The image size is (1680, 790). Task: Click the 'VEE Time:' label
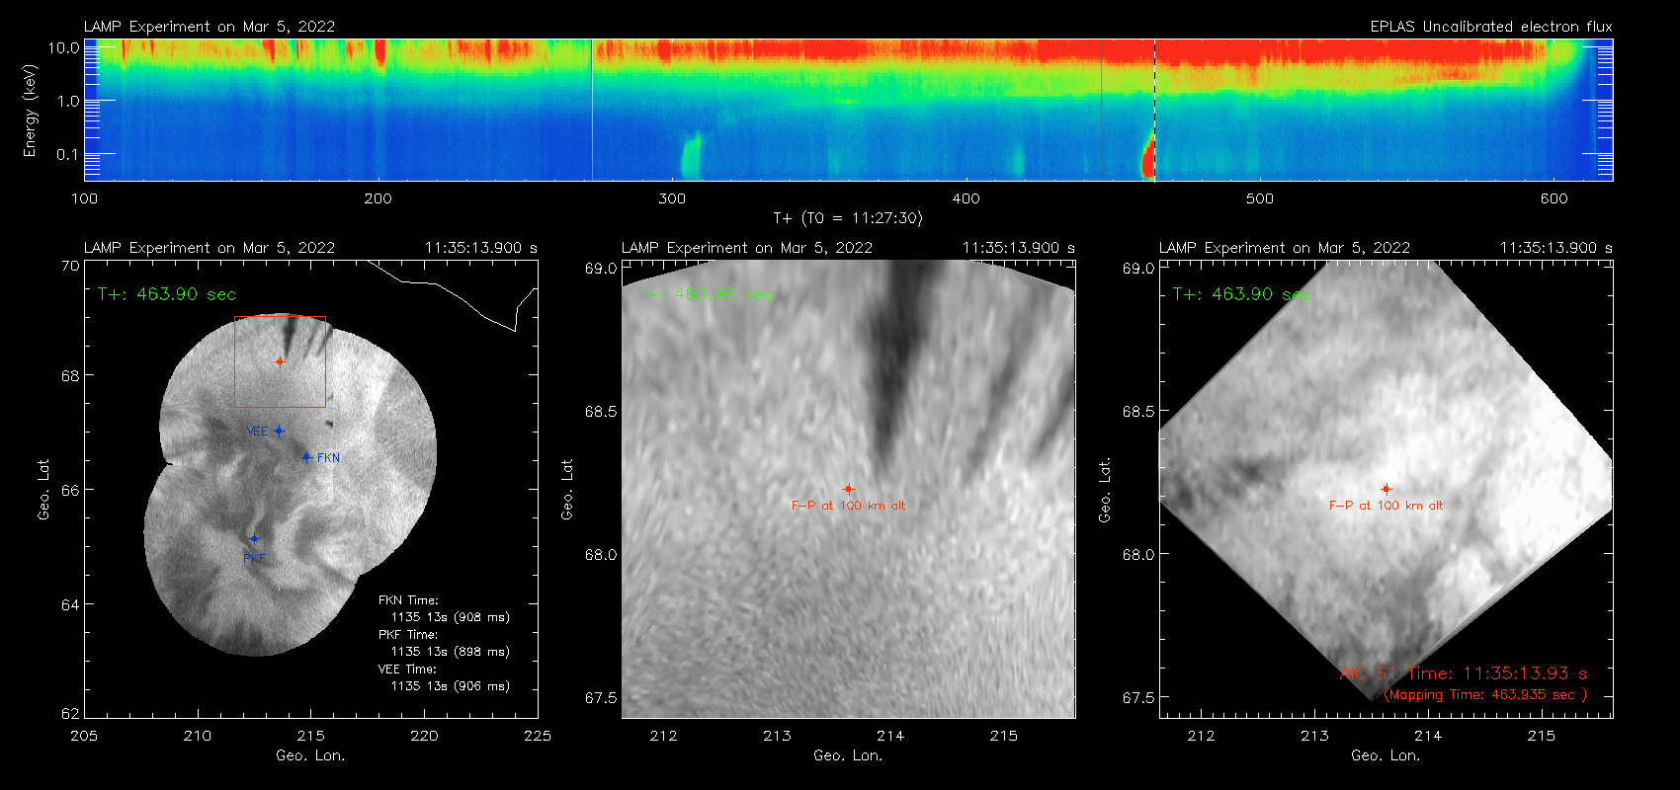(x=407, y=669)
